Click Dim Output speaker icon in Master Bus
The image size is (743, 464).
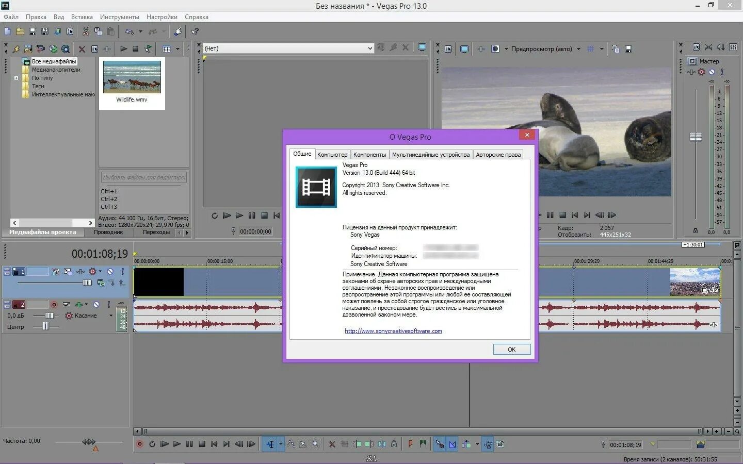721,47
